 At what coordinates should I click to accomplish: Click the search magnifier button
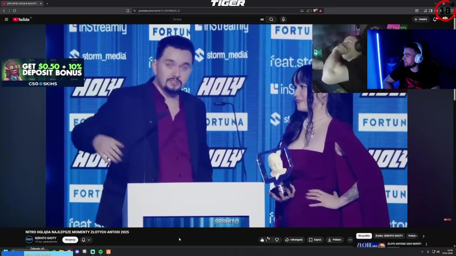[x=271, y=20]
